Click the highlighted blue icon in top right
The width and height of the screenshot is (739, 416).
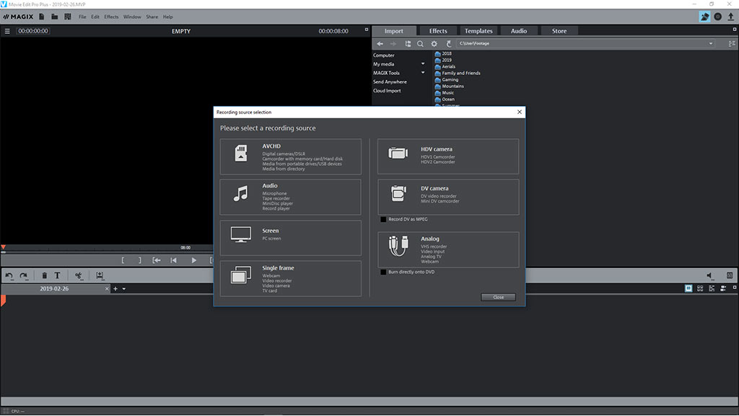(x=704, y=17)
